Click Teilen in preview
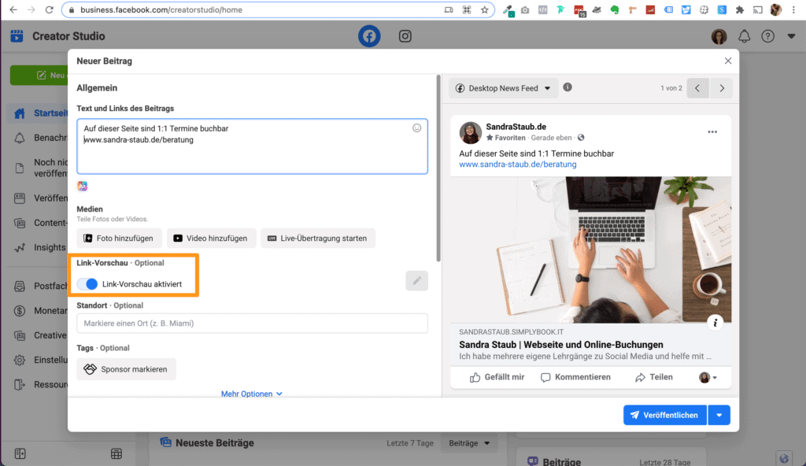Screen dimensions: 806x466 [654, 377]
